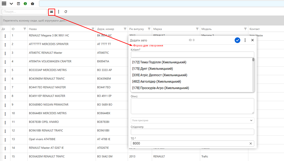This screenshot has height=161, width=284.
Task: Click the Клієнт input field
Action: coord(192,54)
